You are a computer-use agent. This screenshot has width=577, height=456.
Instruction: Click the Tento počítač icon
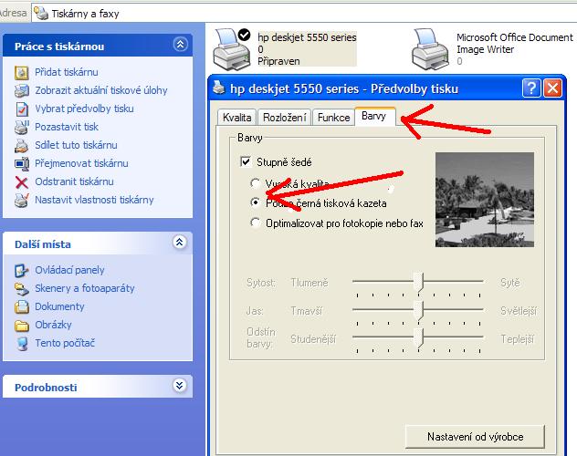pos(22,344)
